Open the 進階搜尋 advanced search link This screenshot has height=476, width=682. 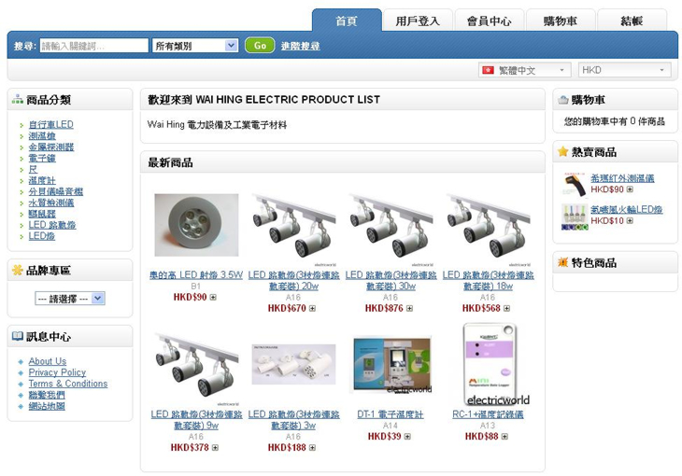click(300, 46)
